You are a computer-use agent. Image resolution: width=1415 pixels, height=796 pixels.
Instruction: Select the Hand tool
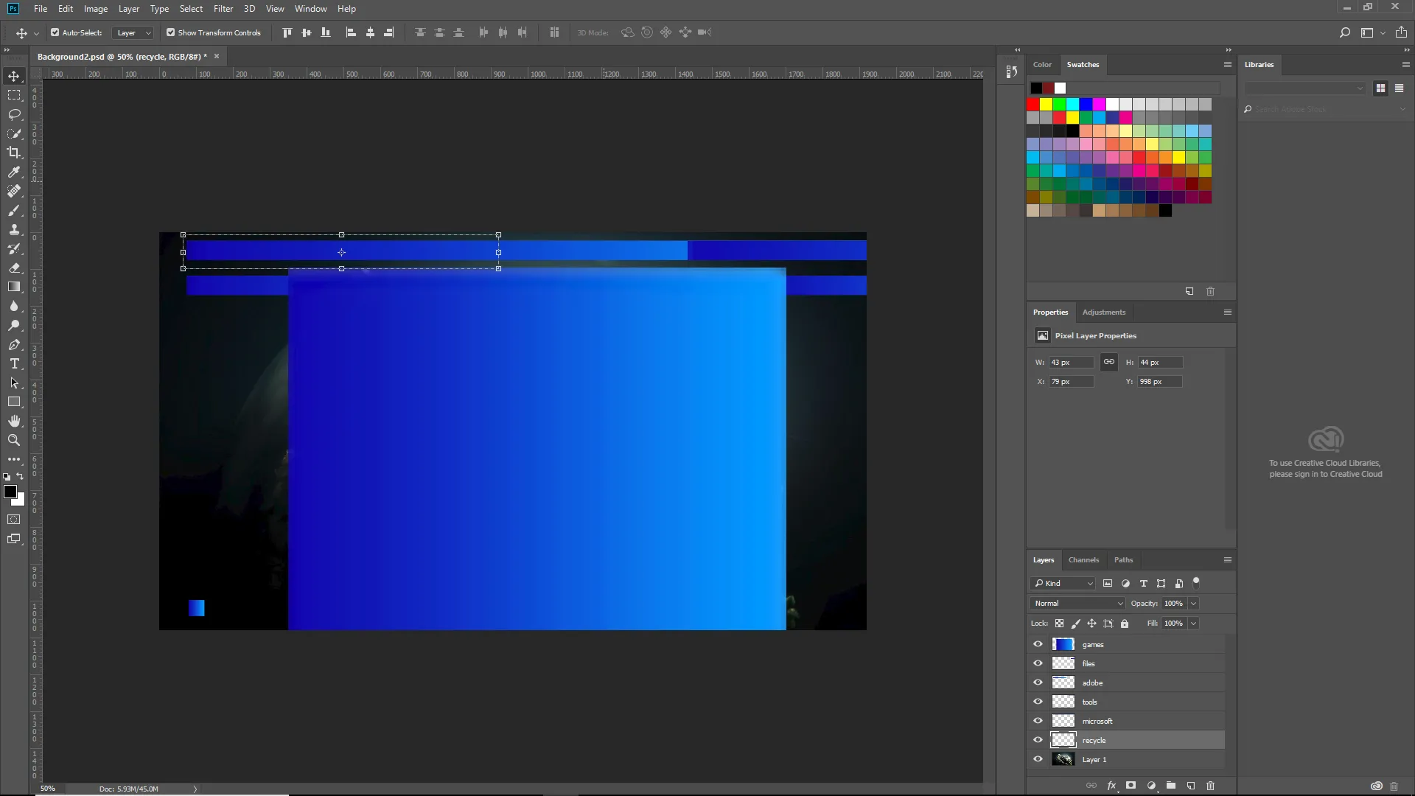[14, 421]
